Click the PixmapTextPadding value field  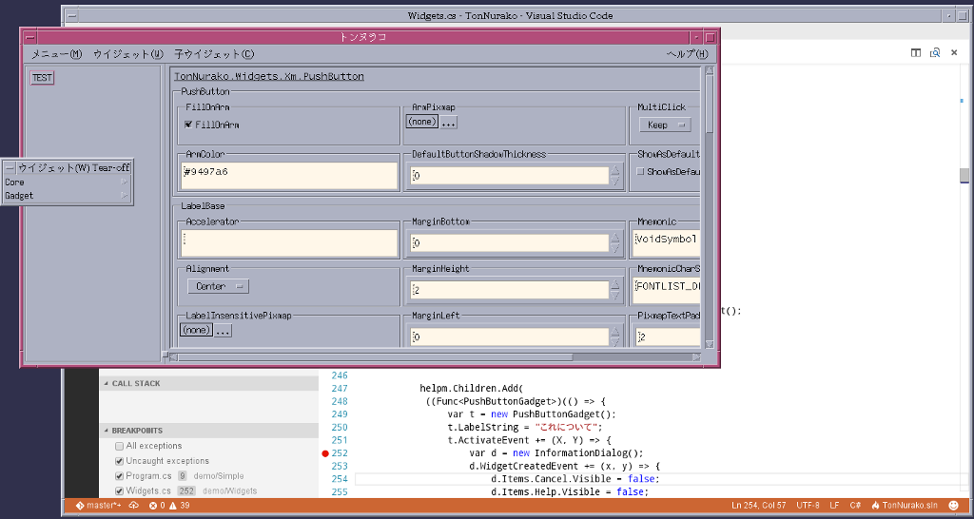click(x=669, y=337)
